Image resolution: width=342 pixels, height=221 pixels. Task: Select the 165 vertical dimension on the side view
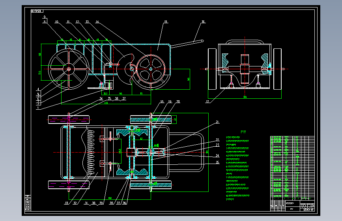[40, 54]
